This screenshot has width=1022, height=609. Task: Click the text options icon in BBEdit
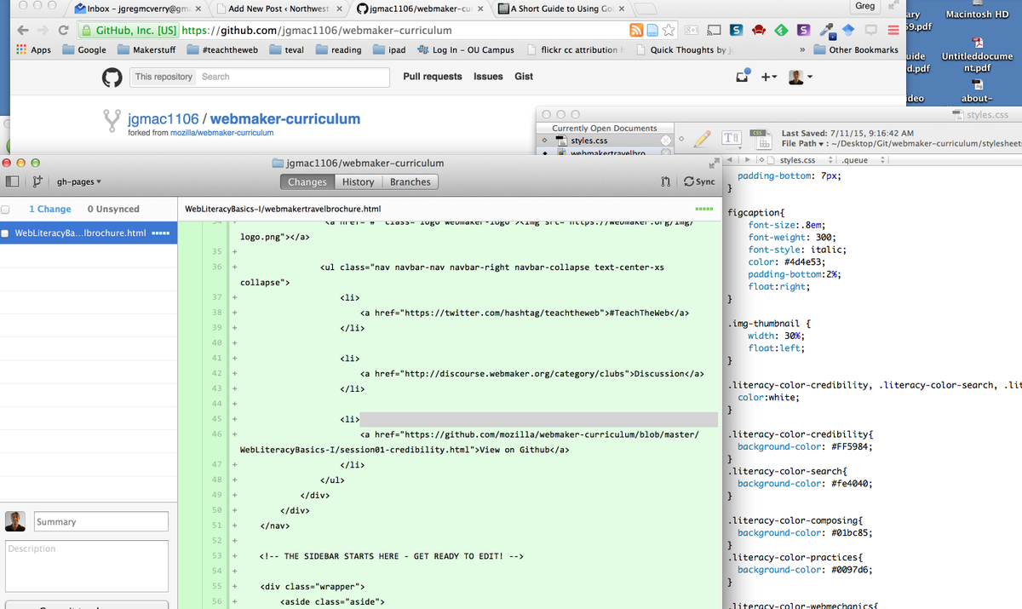pyautogui.click(x=730, y=139)
